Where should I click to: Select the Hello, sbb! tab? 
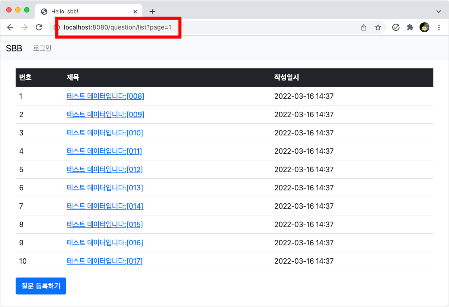pyautogui.click(x=89, y=12)
